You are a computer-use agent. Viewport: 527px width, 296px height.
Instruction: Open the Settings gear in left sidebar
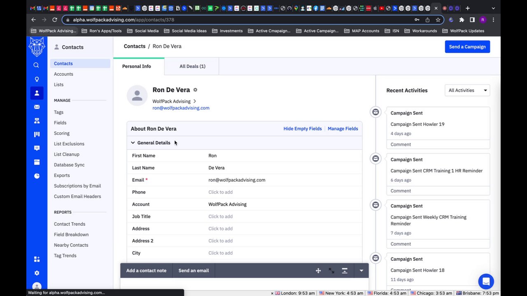[x=37, y=273]
